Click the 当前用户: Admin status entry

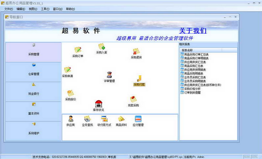[194, 157]
